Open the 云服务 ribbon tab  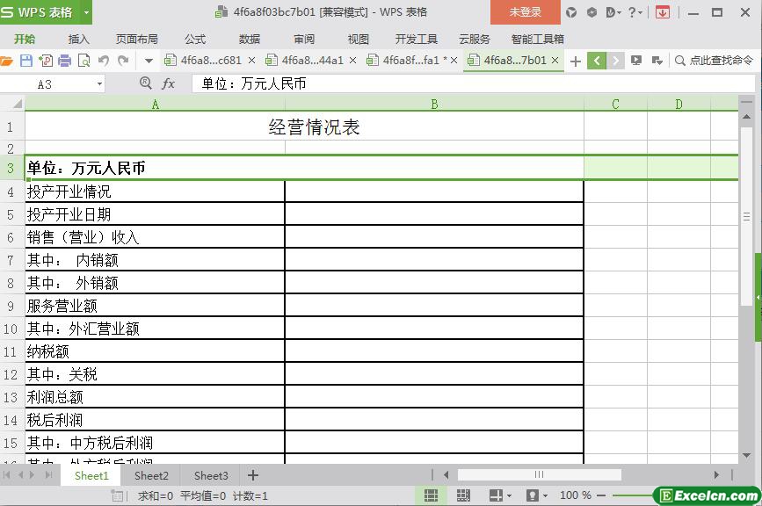pos(475,39)
